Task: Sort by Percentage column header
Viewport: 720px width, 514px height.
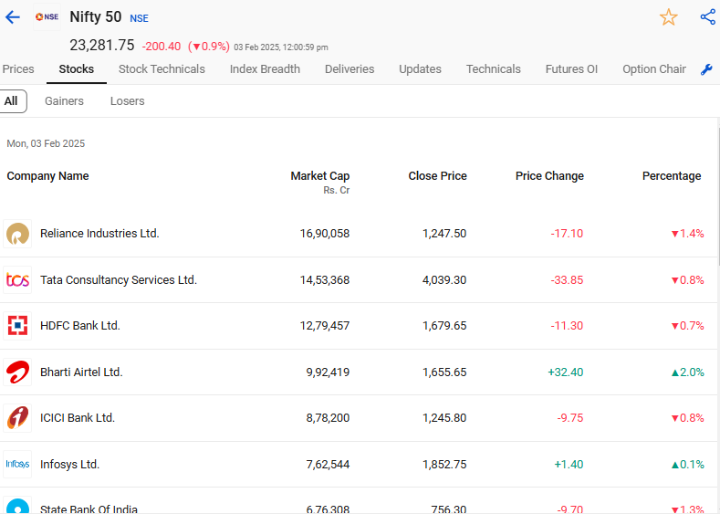Action: coord(672,176)
